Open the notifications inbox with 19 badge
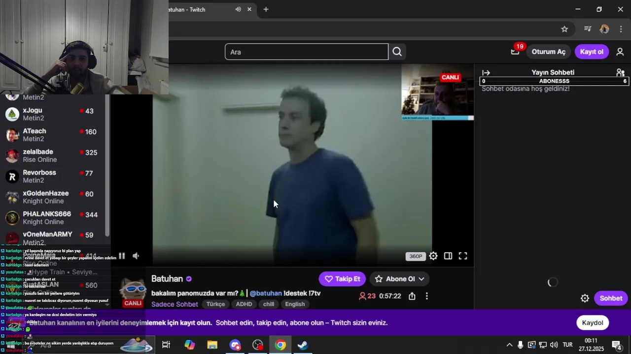This screenshot has width=631, height=354. pos(515,51)
